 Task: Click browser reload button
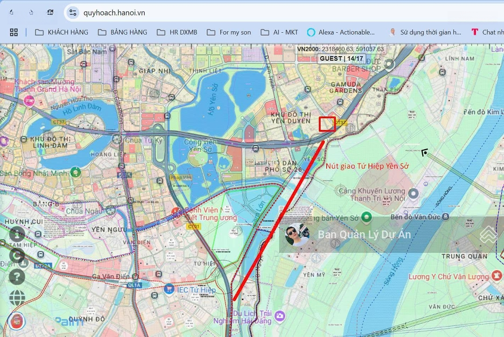pyautogui.click(x=50, y=13)
